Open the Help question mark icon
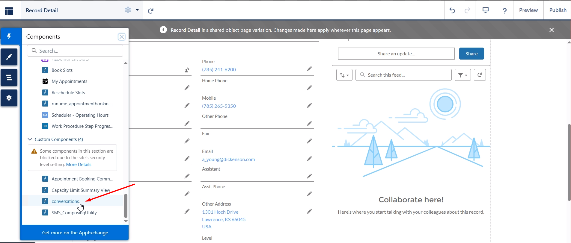The width and height of the screenshot is (571, 243). pos(505,11)
